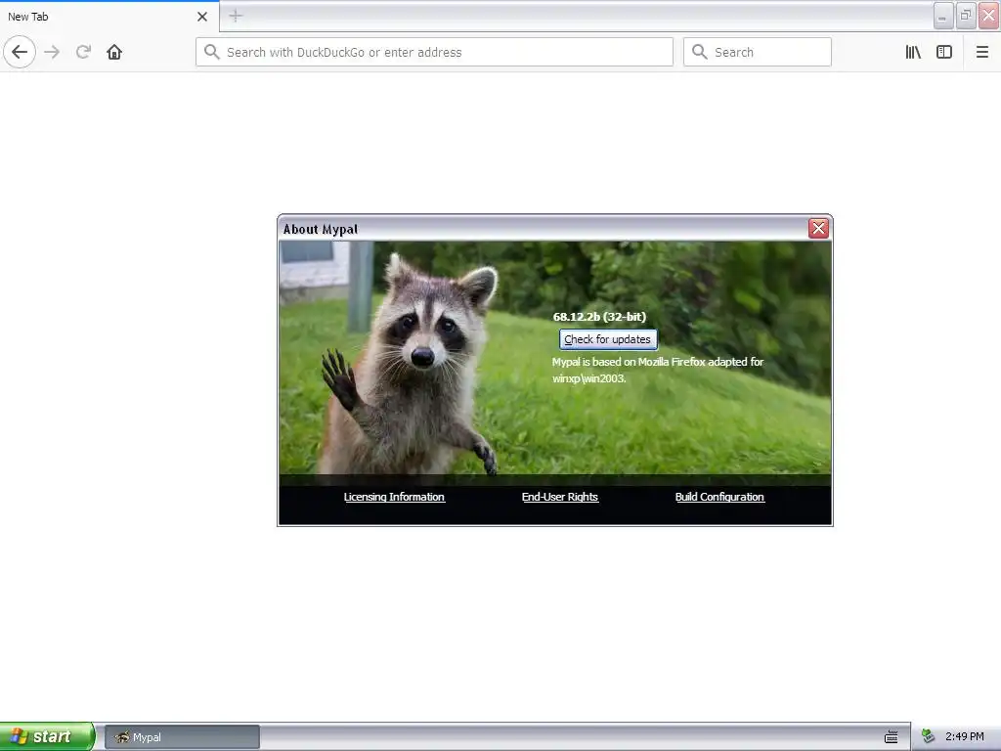Go back using the back arrow
The image size is (1001, 751).
tap(20, 52)
